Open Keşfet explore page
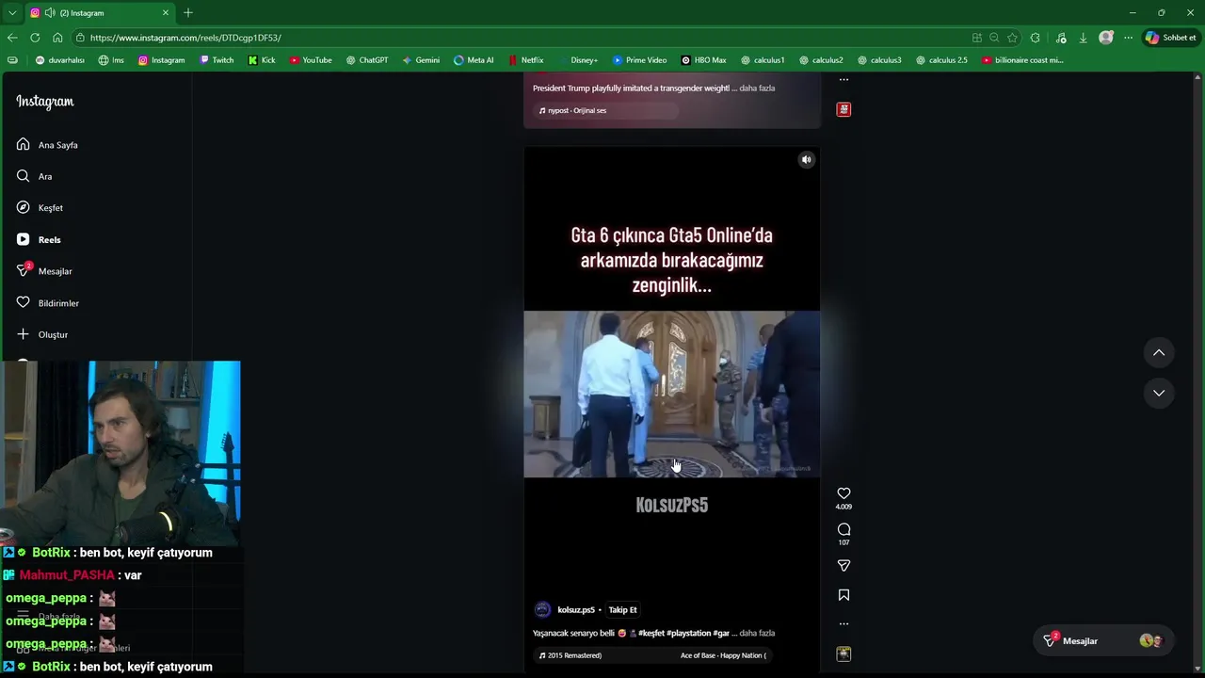The height and width of the screenshot is (678, 1205). (40, 208)
